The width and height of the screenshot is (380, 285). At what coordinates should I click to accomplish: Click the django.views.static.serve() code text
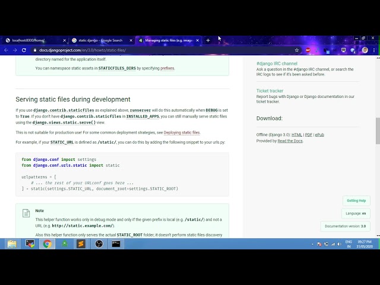(x=64, y=123)
